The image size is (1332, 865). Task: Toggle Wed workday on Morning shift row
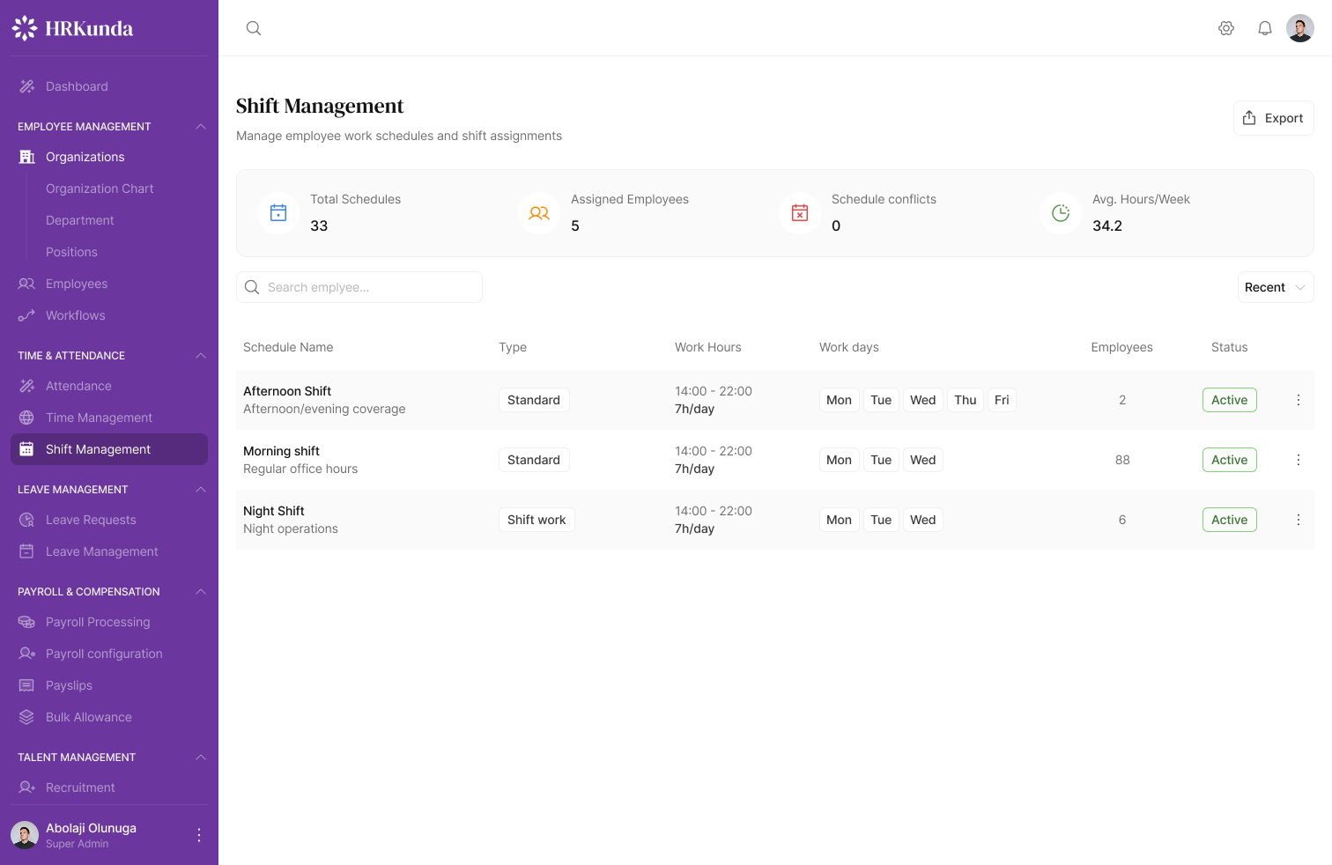922,459
